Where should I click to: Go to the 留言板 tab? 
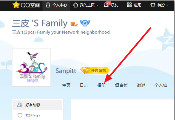(121, 85)
